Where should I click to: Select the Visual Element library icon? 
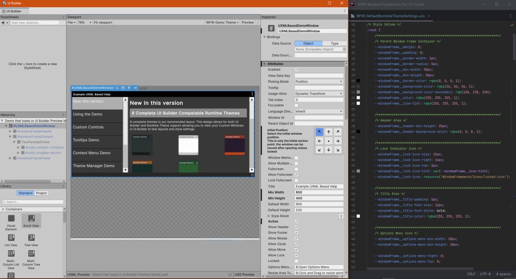coord(11,219)
